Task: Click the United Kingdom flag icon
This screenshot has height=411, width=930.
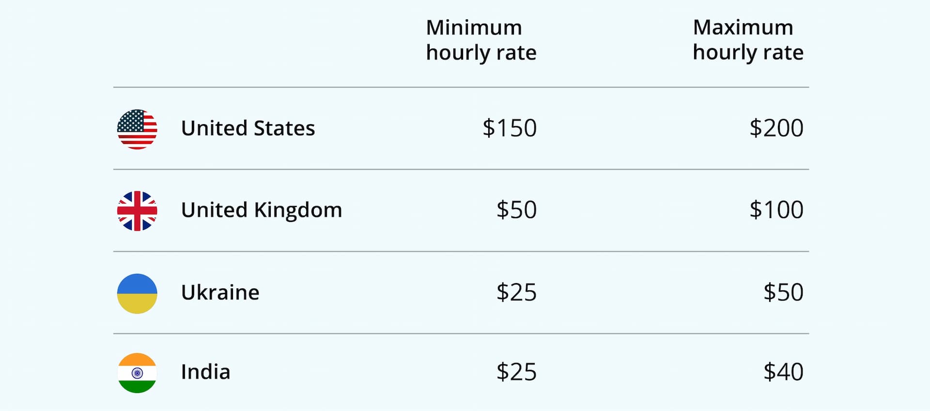Action: (137, 211)
